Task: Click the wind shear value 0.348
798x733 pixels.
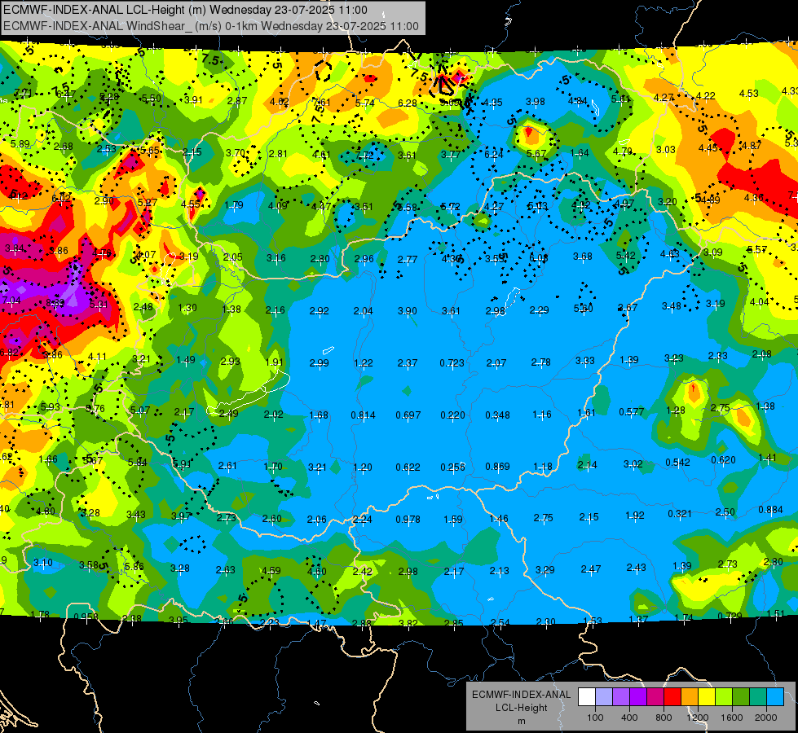Action: pyautogui.click(x=497, y=415)
